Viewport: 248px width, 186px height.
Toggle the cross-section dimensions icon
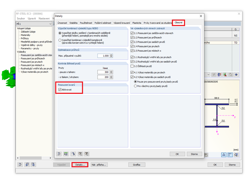(x=230, y=155)
